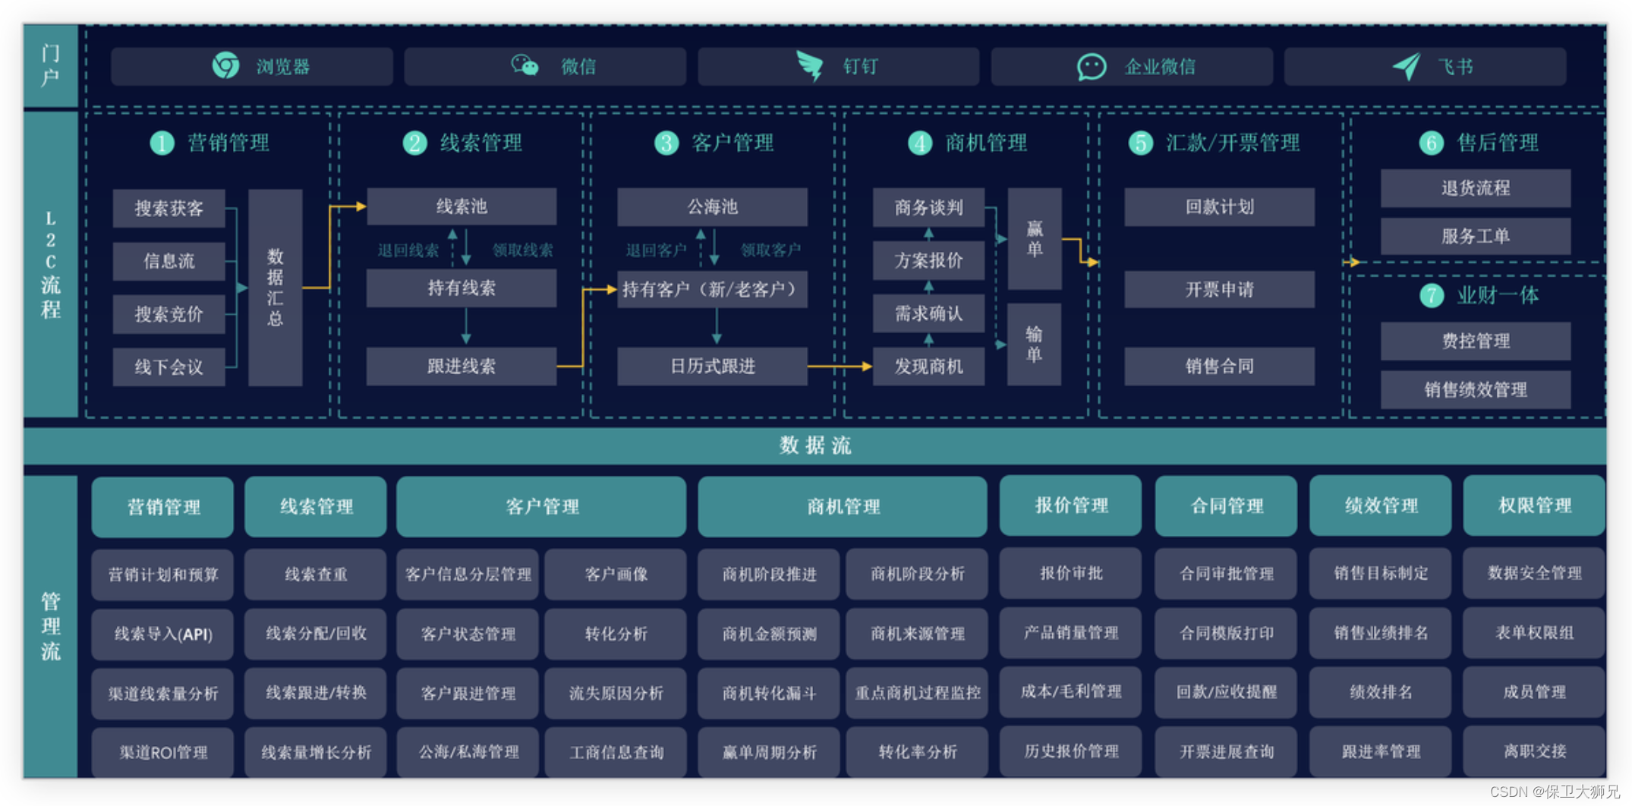Click the 开票申请 box
This screenshot has width=1632, height=806.
pyautogui.click(x=1219, y=289)
